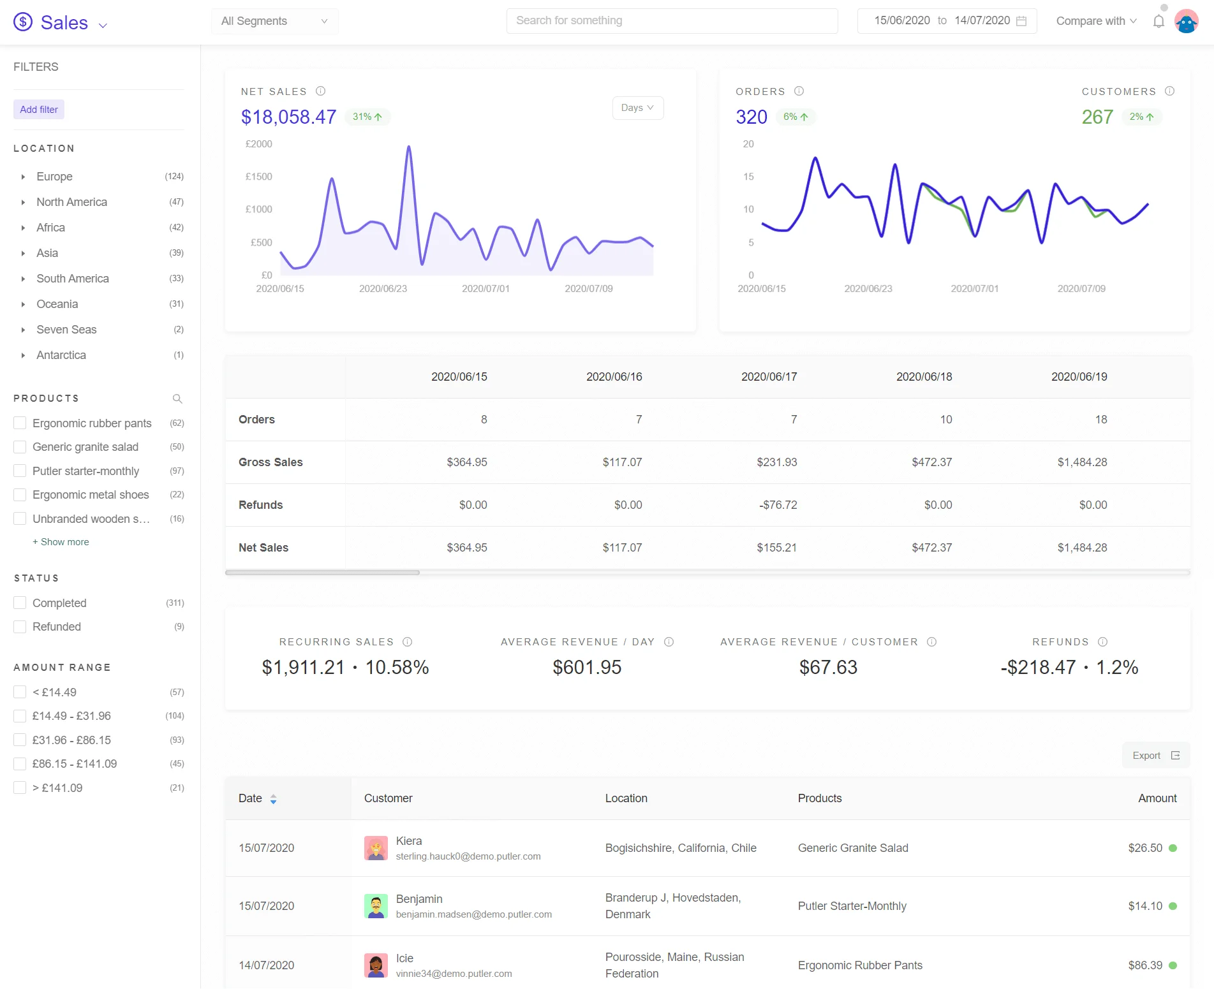The height and width of the screenshot is (989, 1214).
Task: Select the 2020/06/19 column header
Action: click(1079, 377)
